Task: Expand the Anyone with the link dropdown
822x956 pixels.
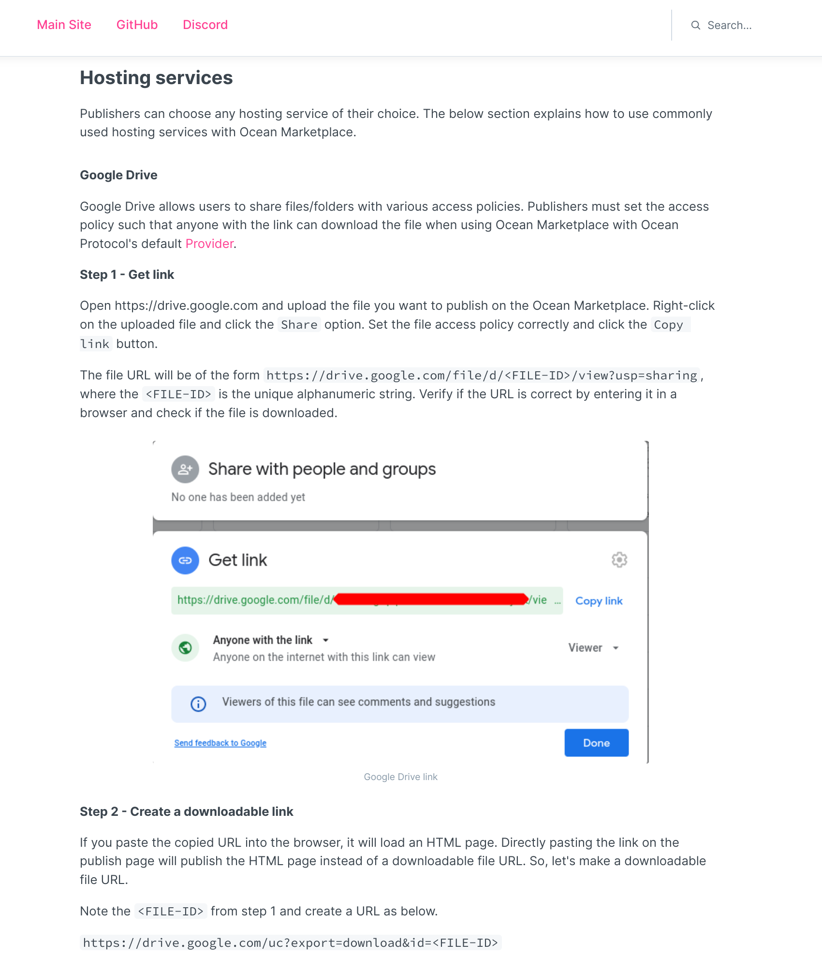Action: point(325,640)
